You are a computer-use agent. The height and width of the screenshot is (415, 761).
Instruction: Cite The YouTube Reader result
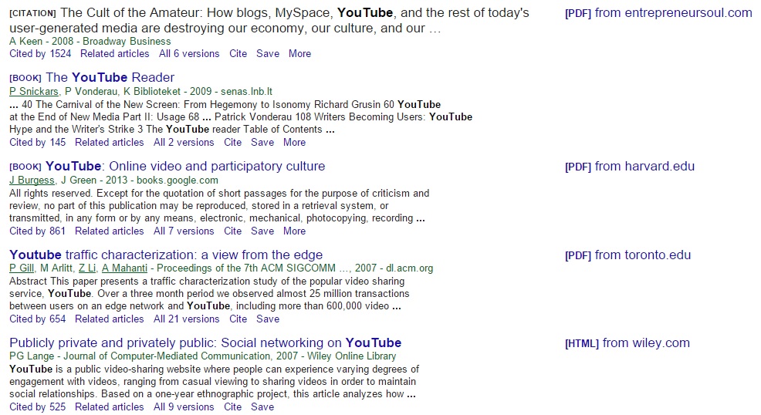(x=232, y=143)
